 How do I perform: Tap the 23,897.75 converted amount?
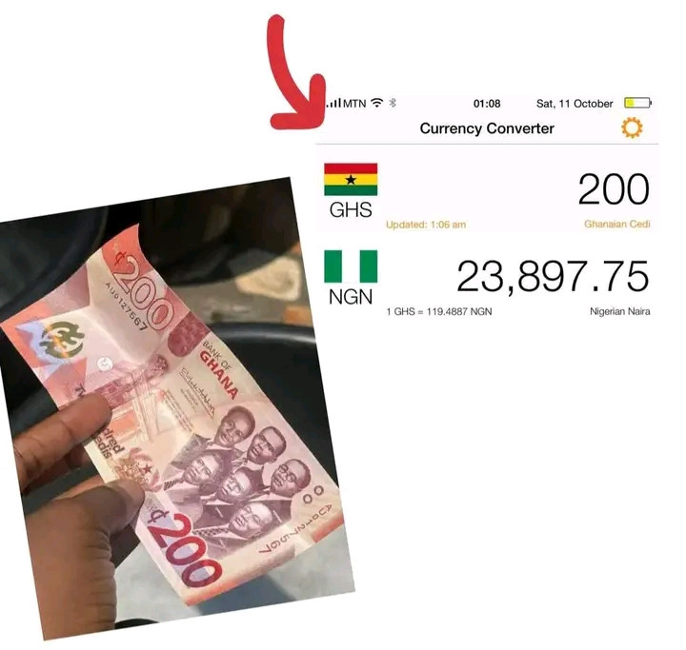coord(553,277)
